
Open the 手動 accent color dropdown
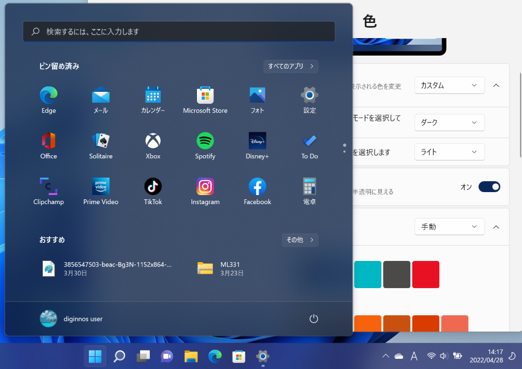click(449, 227)
